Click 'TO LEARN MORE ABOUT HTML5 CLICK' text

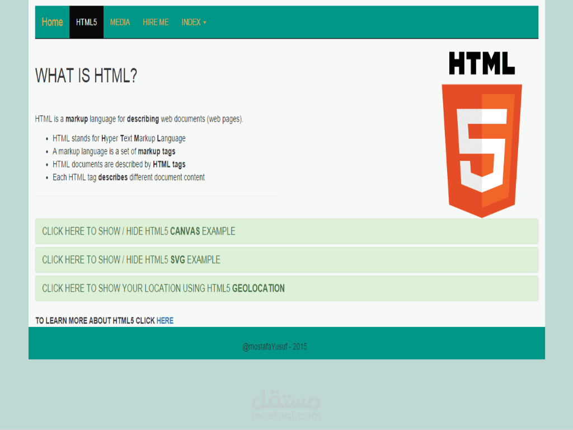pyautogui.click(x=95, y=321)
